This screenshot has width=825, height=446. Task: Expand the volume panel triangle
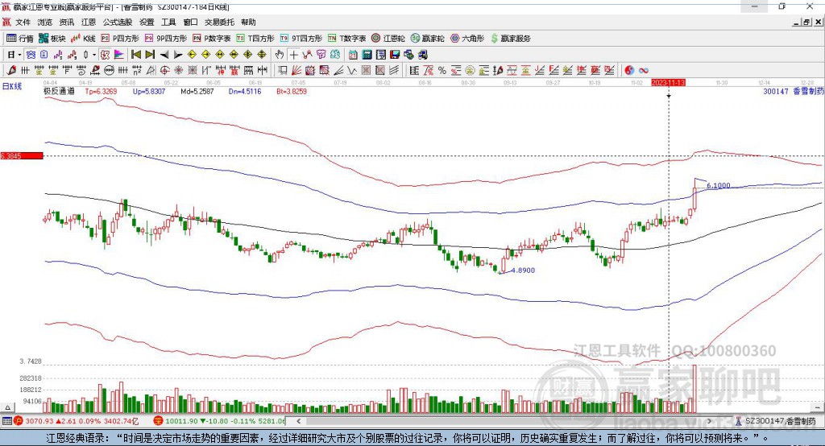[7, 407]
